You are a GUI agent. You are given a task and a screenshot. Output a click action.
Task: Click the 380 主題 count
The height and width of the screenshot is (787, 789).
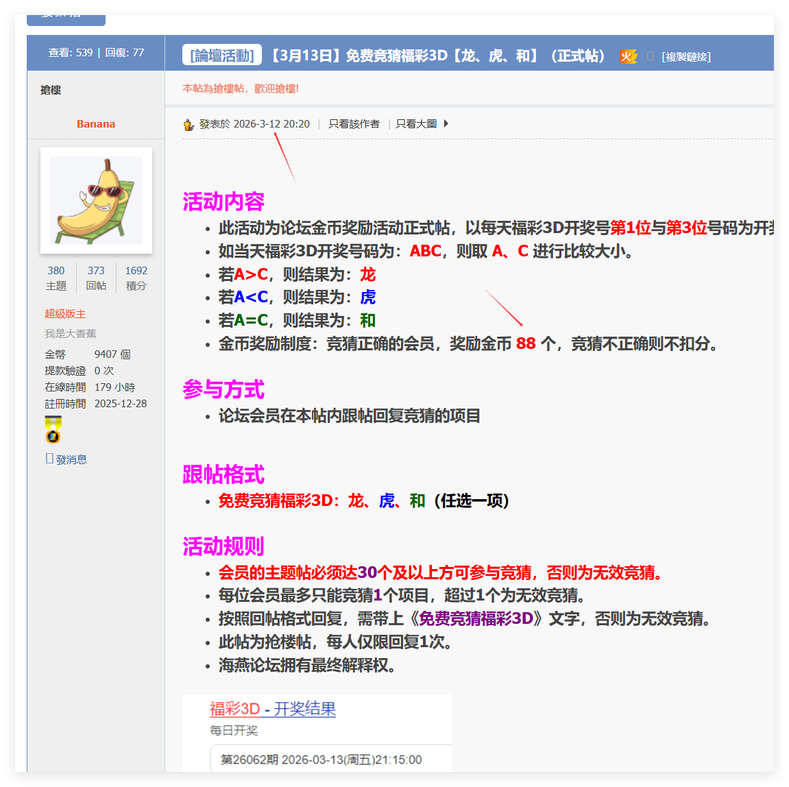[x=56, y=270]
